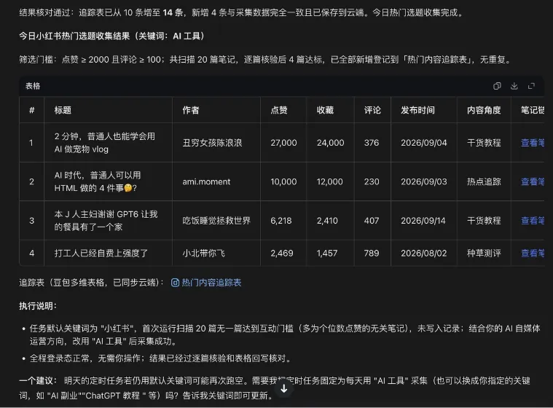Click the title 打工人已经自费上强度了

(101, 254)
